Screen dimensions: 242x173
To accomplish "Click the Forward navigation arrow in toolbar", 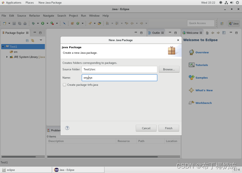I will [142, 23].
